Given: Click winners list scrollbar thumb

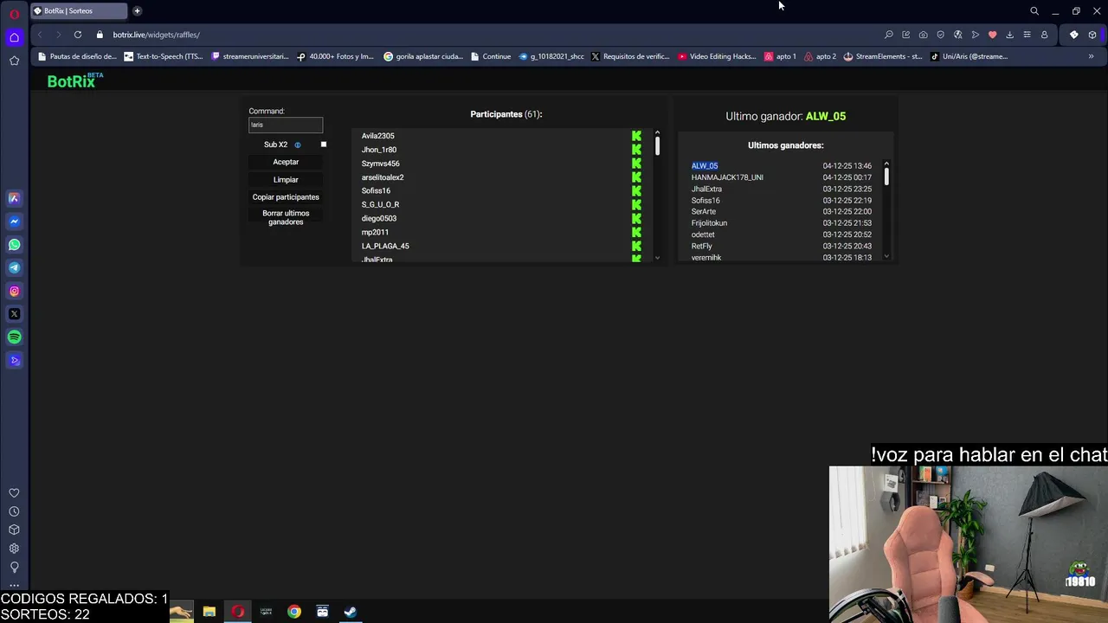Looking at the screenshot, I should [886, 177].
